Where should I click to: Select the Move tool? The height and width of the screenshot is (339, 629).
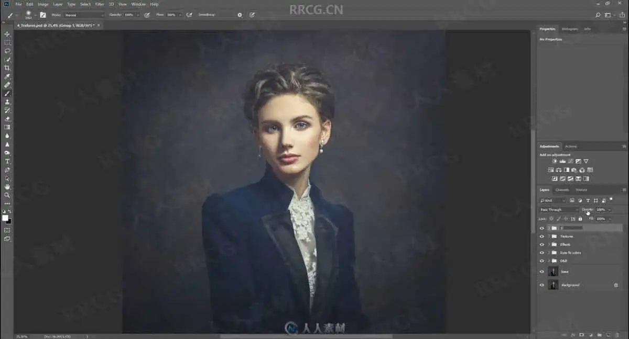pyautogui.click(x=7, y=34)
